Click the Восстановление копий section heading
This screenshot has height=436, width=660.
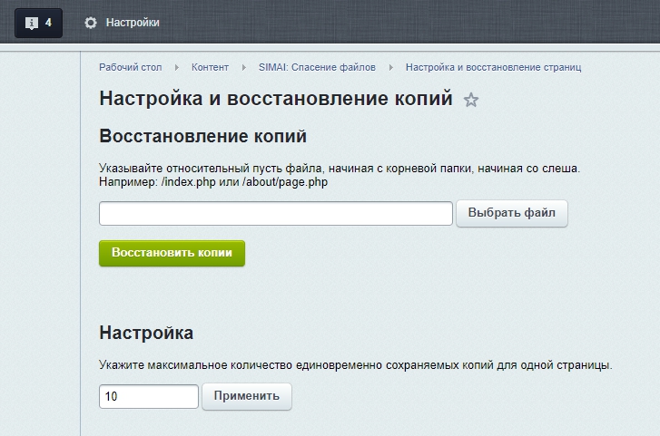click(202, 136)
